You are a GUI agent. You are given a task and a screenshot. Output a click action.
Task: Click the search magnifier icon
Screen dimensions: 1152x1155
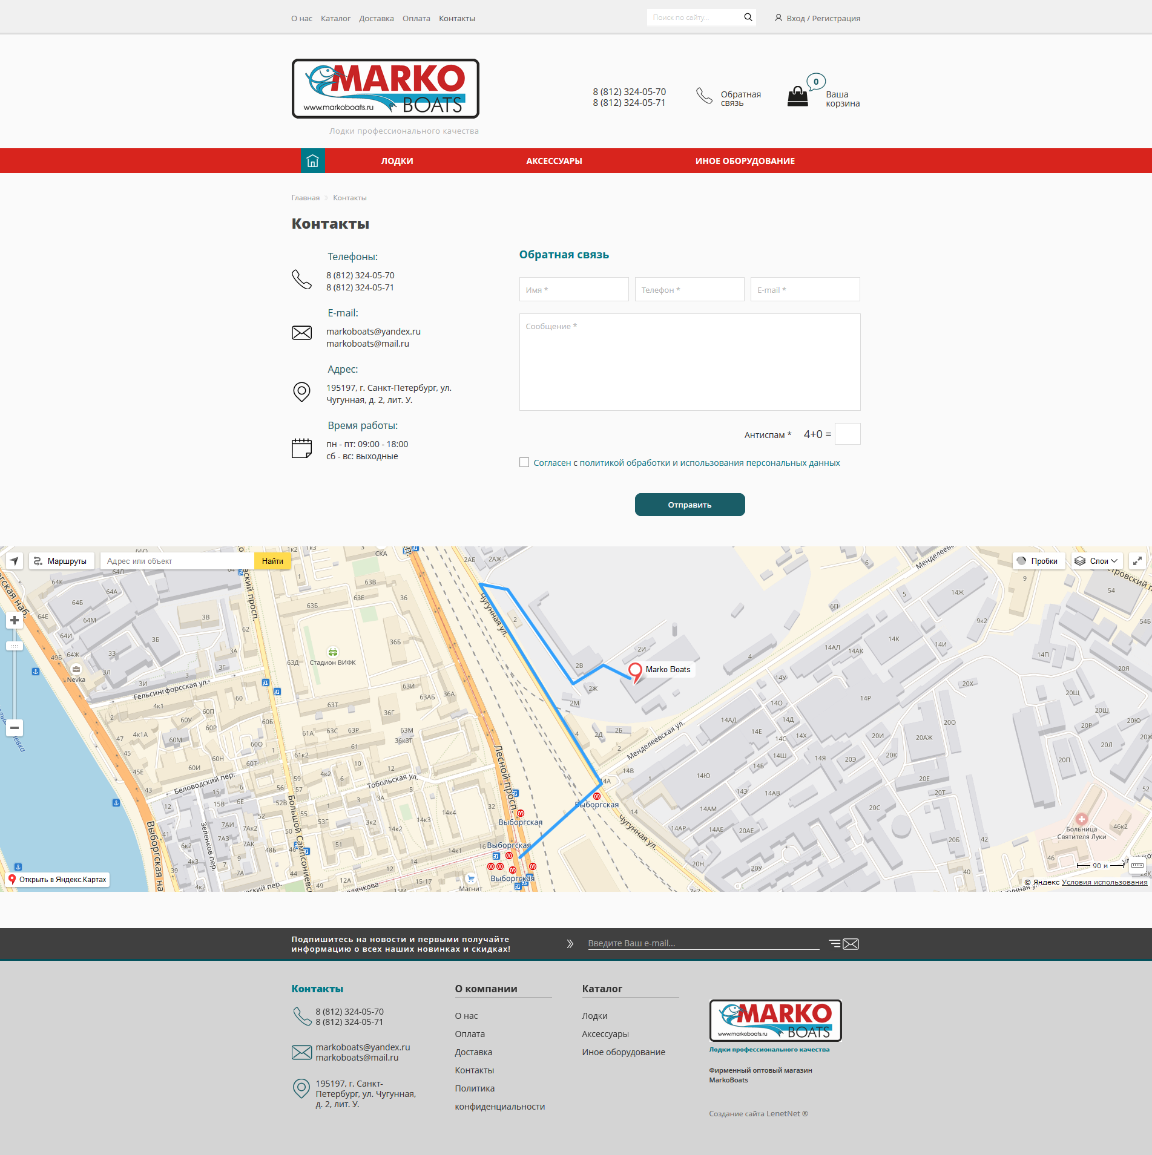coord(748,18)
